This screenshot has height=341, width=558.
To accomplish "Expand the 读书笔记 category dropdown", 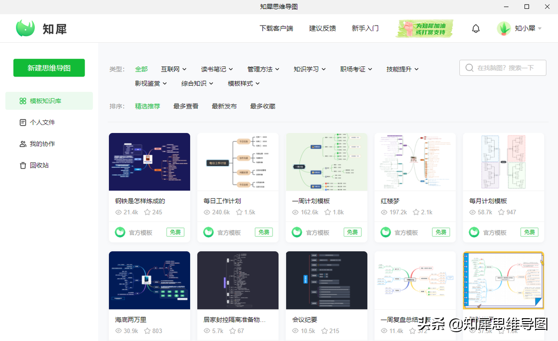I will (217, 69).
